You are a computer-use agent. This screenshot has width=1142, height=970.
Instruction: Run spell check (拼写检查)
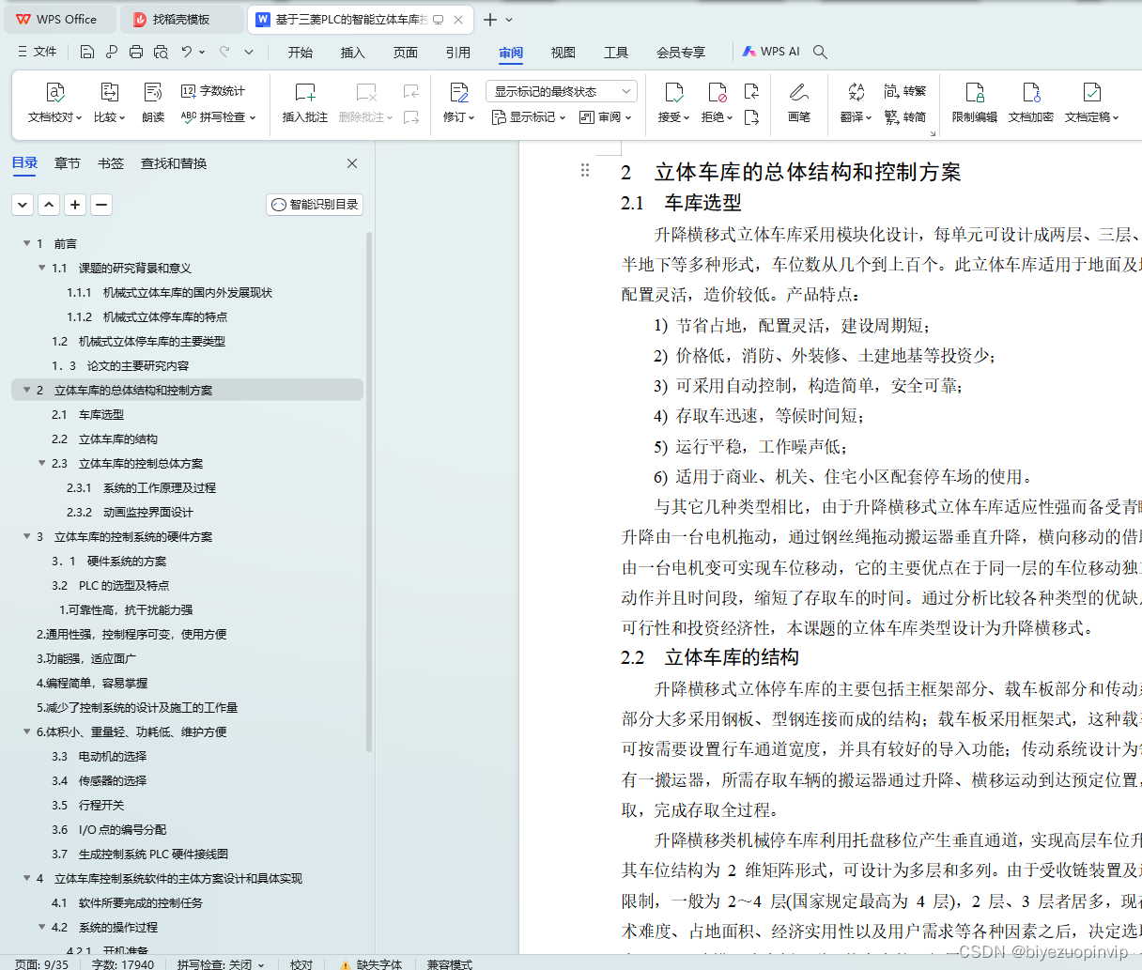[x=218, y=117]
